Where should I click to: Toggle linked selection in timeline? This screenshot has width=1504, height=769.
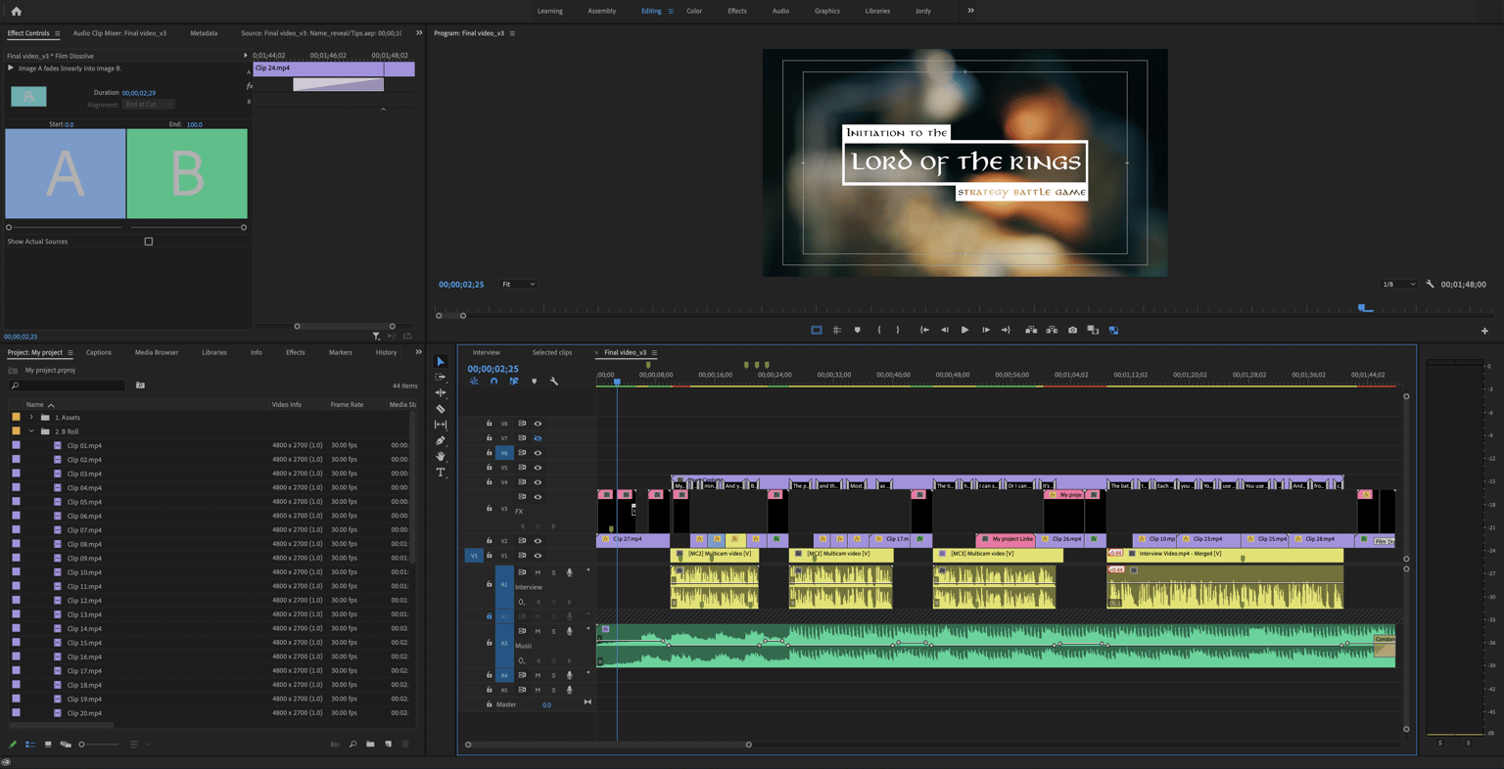(x=513, y=382)
